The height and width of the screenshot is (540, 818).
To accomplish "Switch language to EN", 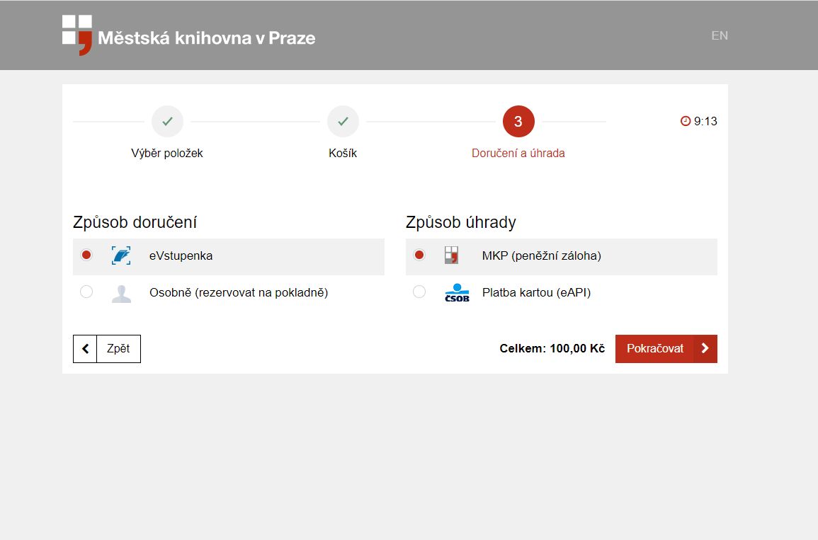I will [720, 35].
